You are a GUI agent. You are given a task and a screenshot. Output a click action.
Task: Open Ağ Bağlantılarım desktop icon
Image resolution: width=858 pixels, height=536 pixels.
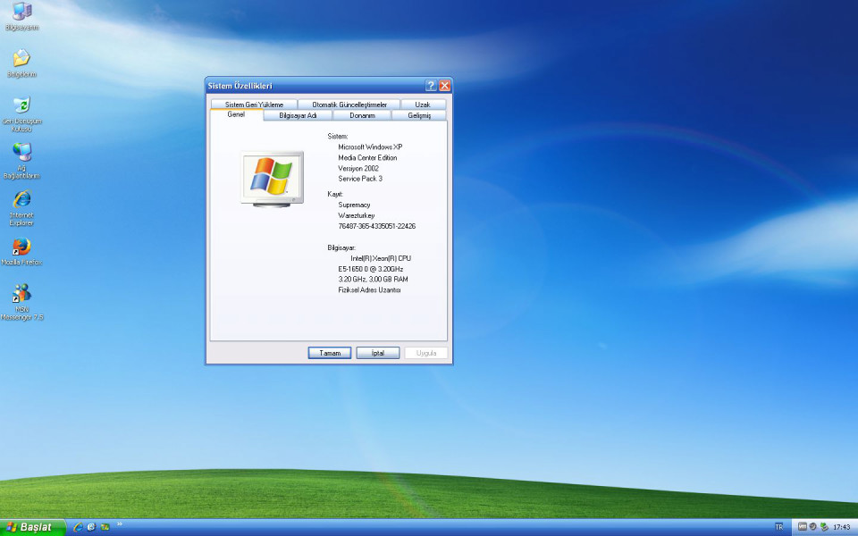coord(21,153)
